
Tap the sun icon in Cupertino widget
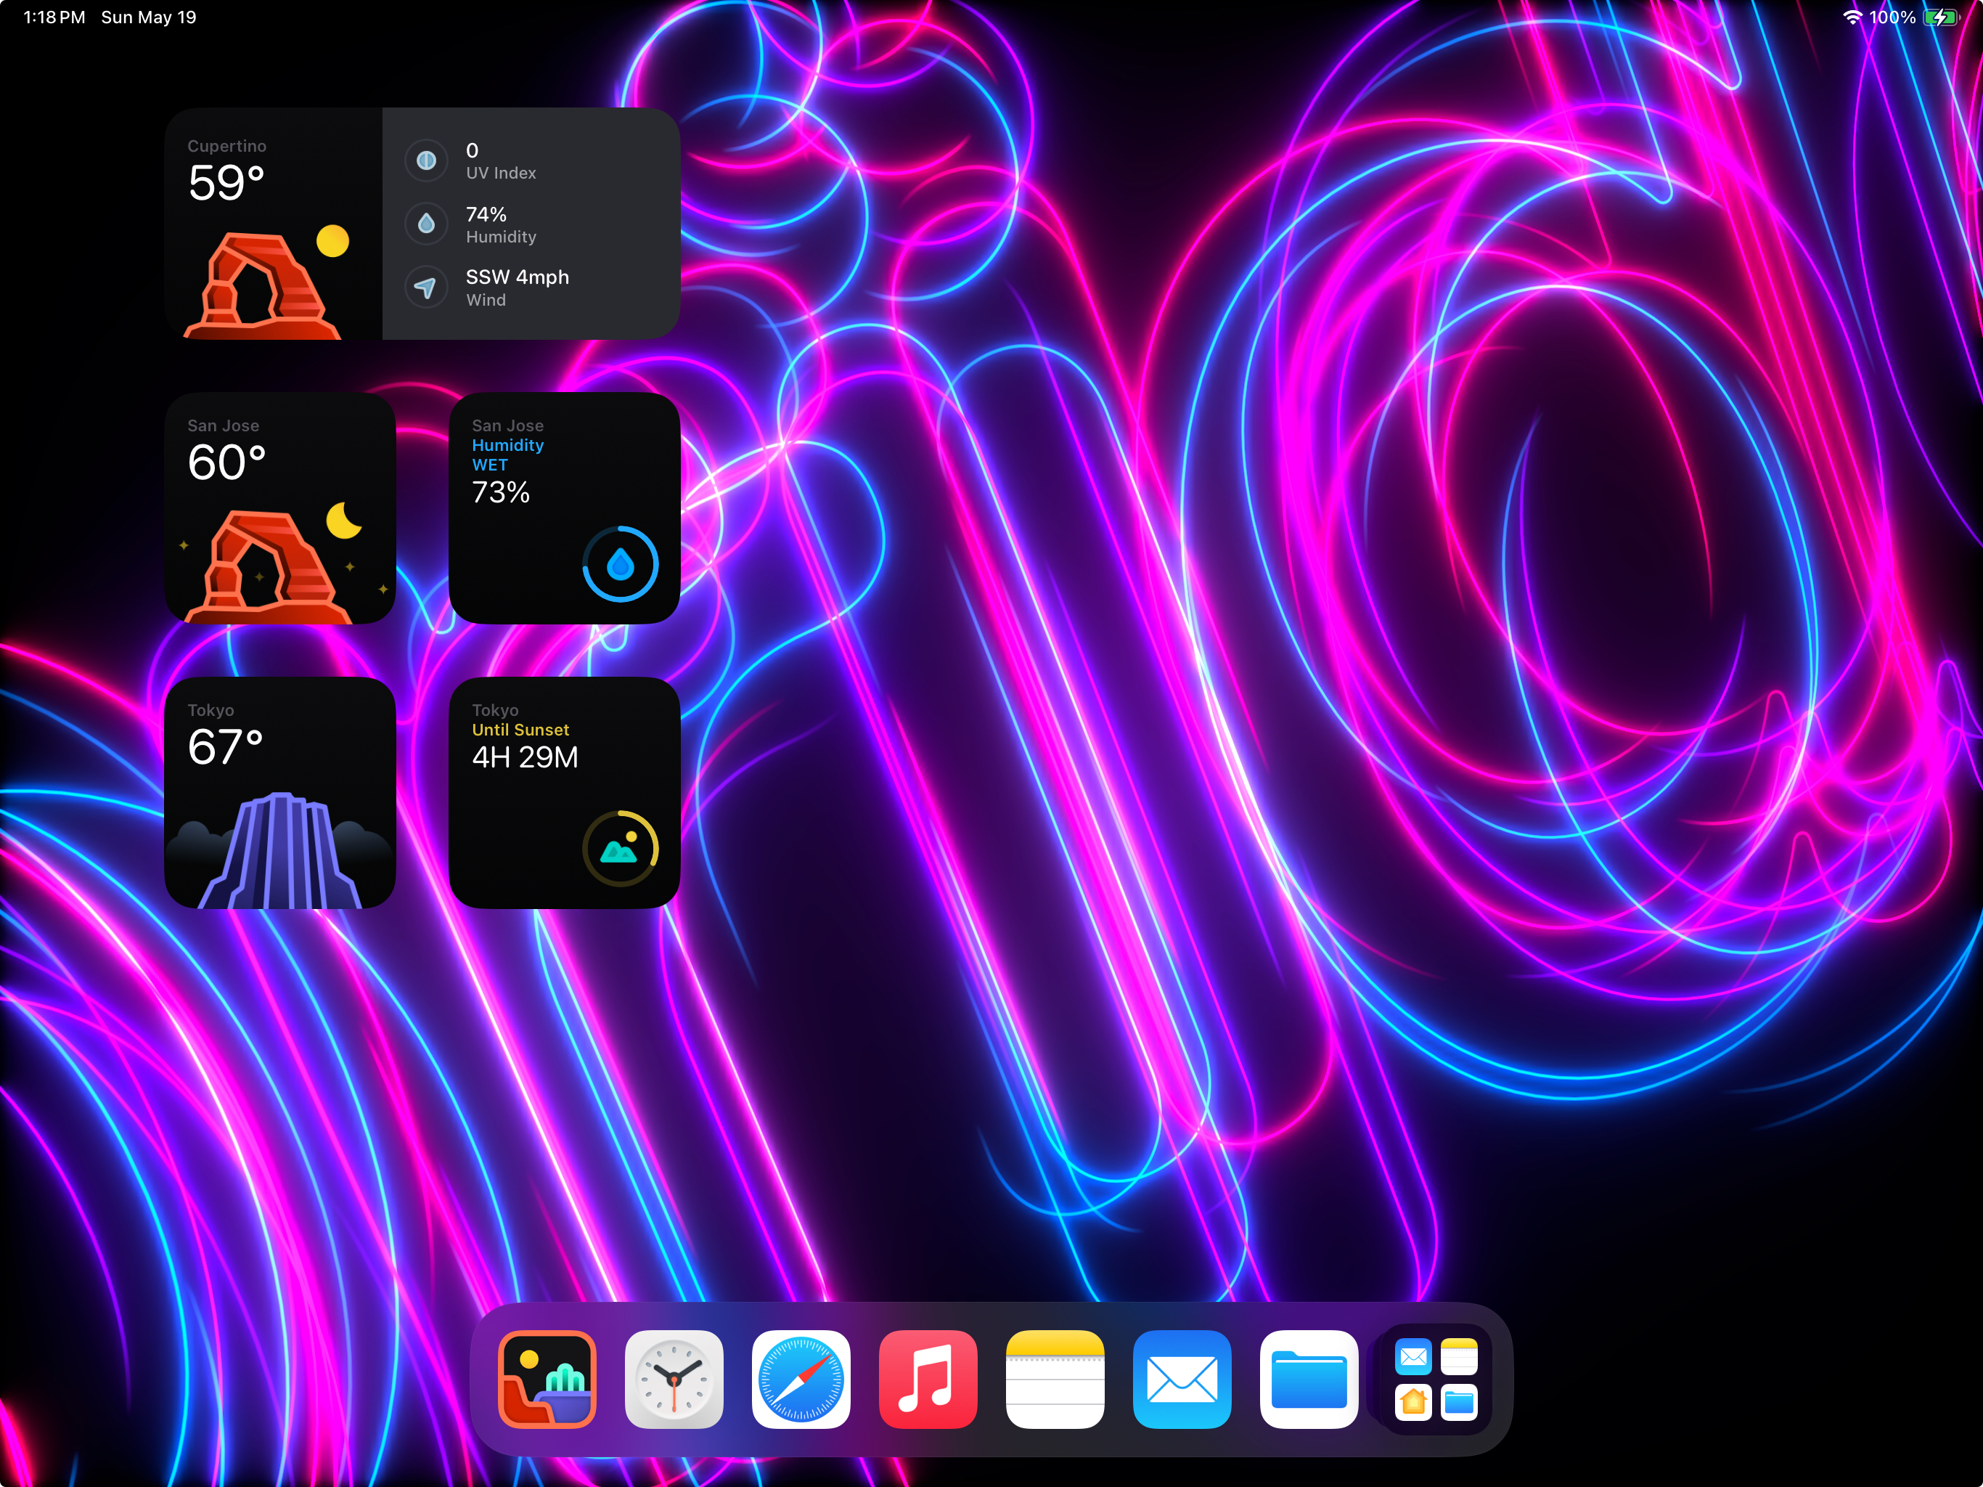tap(332, 240)
